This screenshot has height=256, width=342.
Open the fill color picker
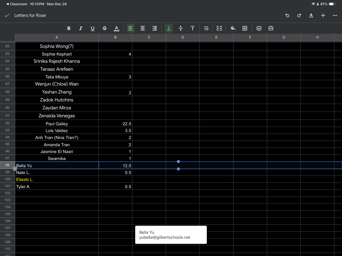pyautogui.click(x=233, y=28)
